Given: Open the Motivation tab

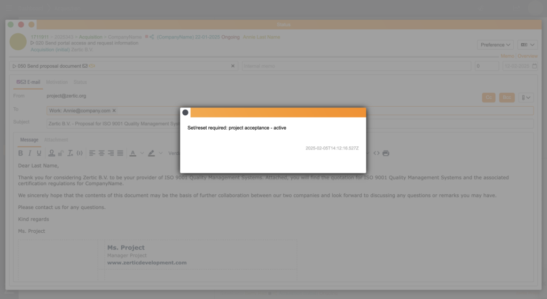Looking at the screenshot, I should tap(57, 82).
